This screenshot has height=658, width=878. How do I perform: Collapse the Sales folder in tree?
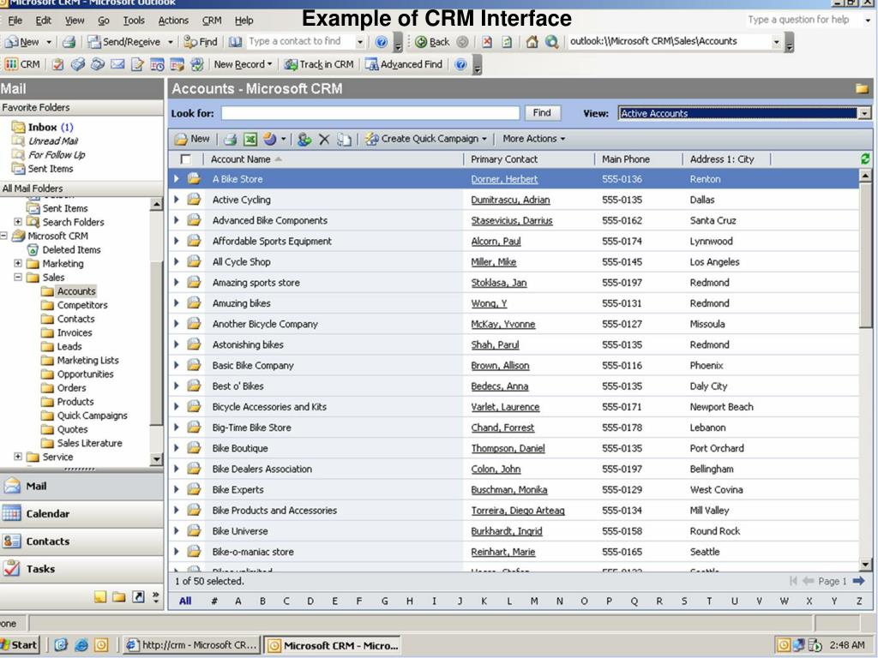[x=18, y=277]
